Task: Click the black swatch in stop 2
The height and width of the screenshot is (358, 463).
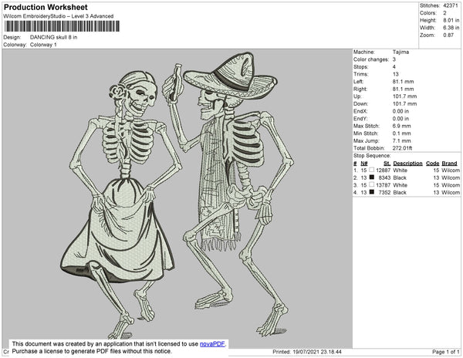Action: pos(372,177)
